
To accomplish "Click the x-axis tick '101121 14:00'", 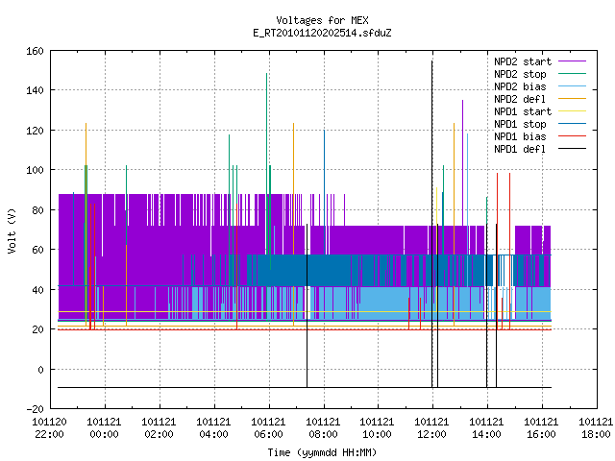I will pos(486,428).
